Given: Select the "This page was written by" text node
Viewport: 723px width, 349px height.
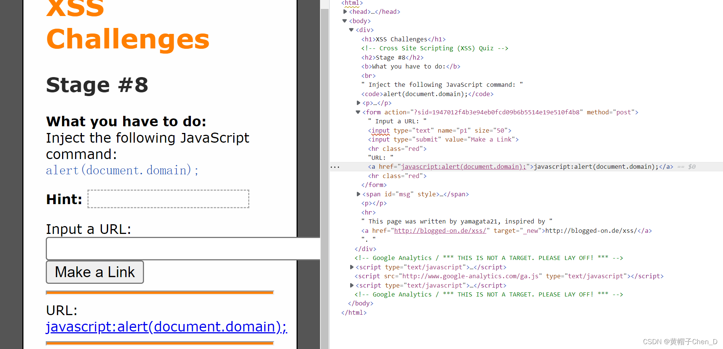Looking at the screenshot, I should [x=457, y=221].
